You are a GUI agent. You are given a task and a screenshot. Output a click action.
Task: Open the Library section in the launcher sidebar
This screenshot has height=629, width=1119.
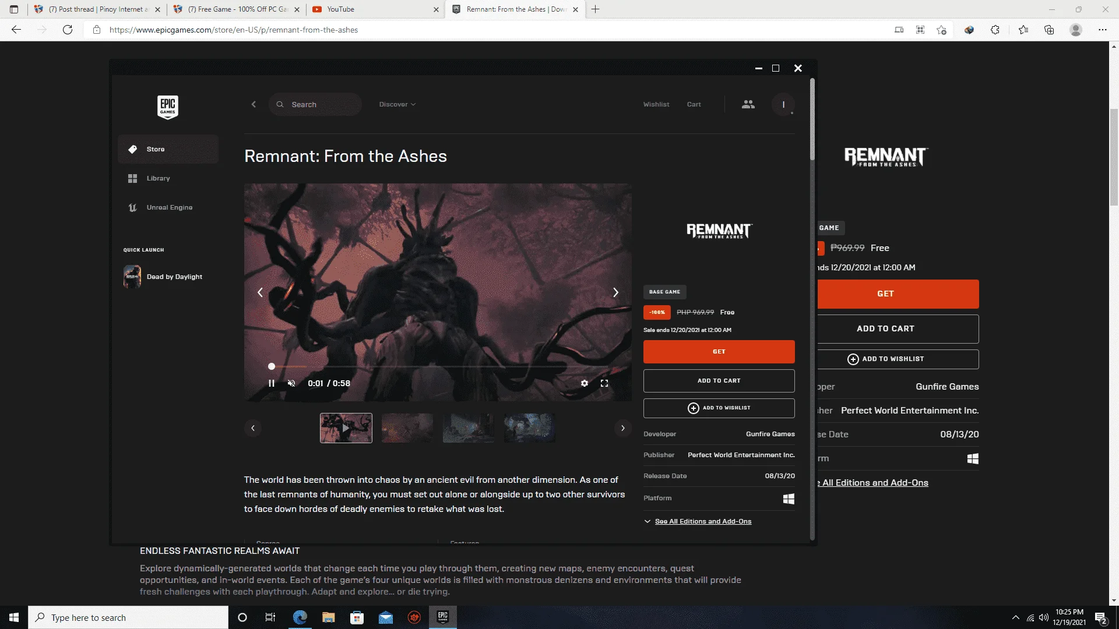[x=168, y=178]
